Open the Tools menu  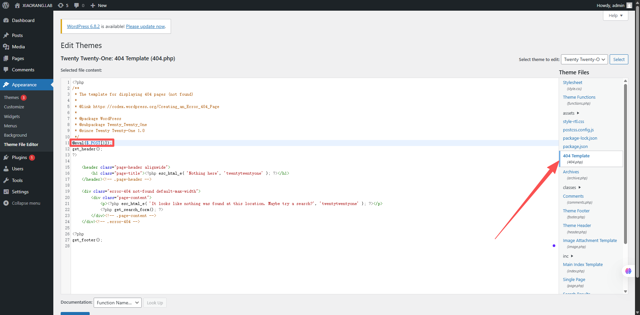17,180
